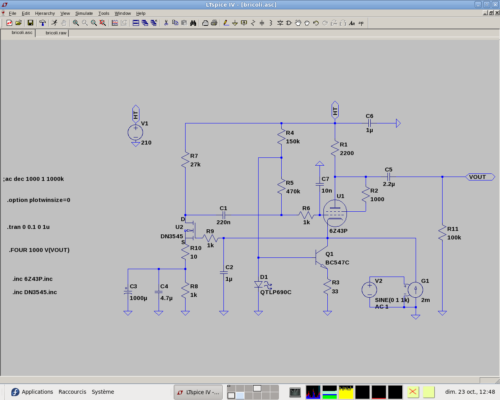
Task: Click the yellow graph monitor applet
Action: 346,392
